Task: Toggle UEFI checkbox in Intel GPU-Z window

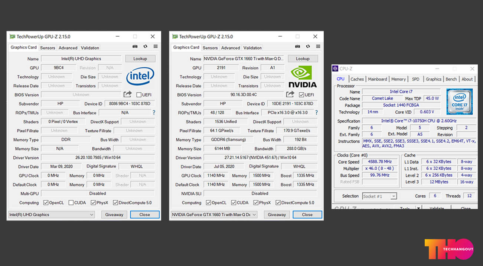Action: (139, 95)
